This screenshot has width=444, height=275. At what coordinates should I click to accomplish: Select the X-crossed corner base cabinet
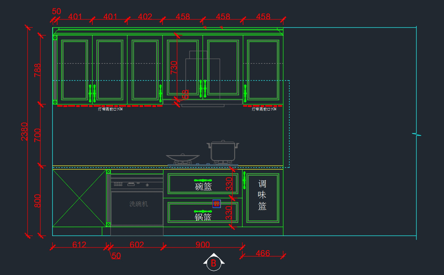[x=79, y=198]
